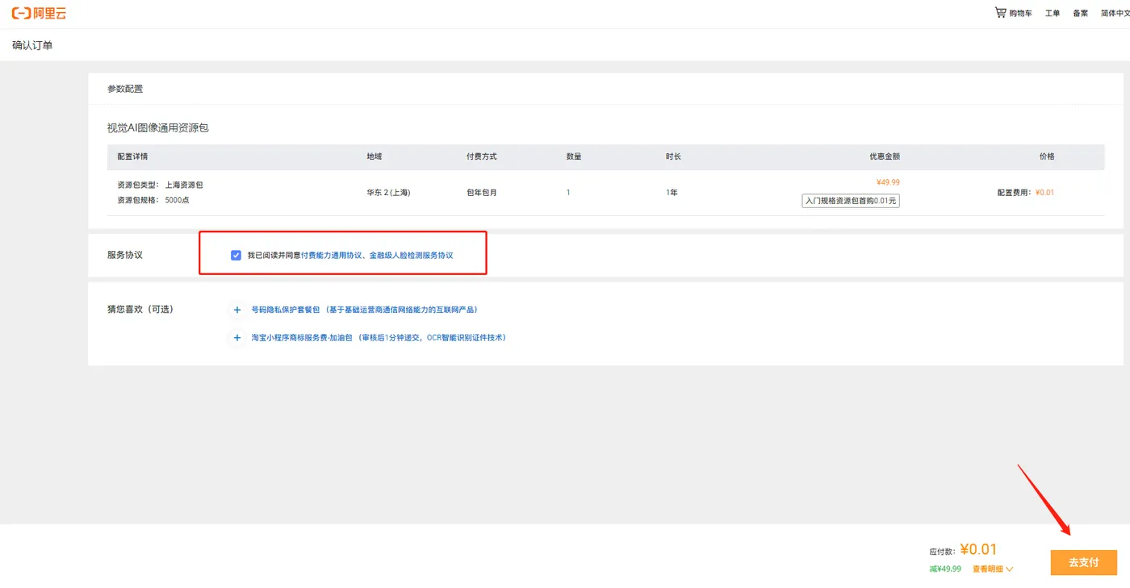Open the 付费能力通用协议 link

pyautogui.click(x=332, y=256)
